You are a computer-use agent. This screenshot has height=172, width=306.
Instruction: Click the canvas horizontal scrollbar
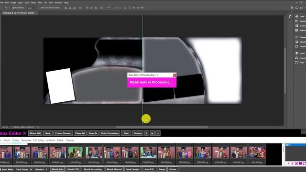point(162,127)
